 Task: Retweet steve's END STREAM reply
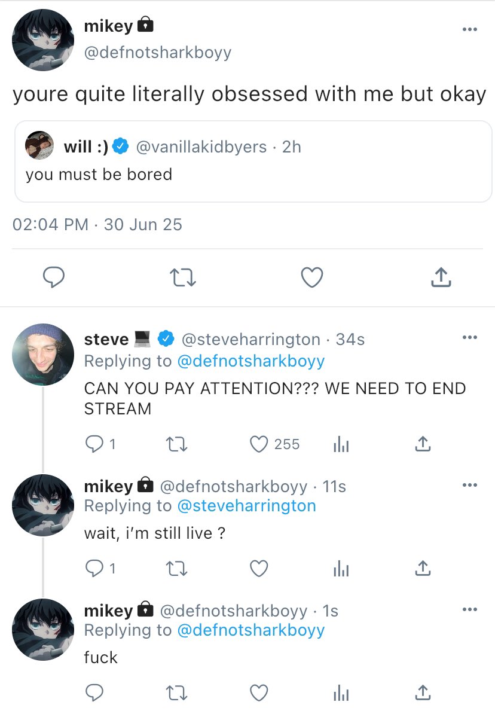[x=176, y=444]
